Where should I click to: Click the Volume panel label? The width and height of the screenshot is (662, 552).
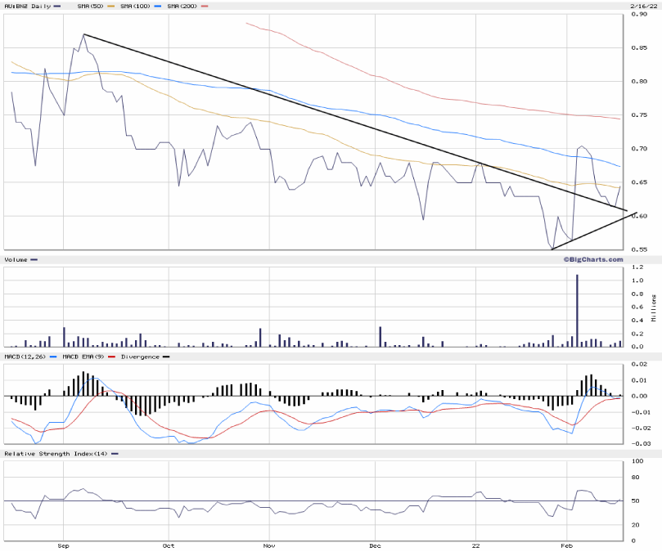[x=16, y=259]
